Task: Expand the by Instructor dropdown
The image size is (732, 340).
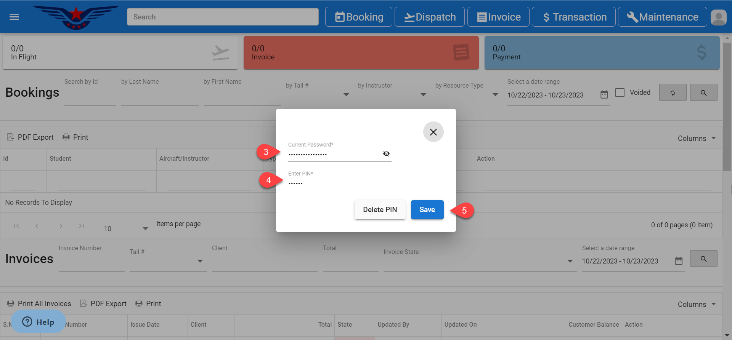Action: point(423,95)
